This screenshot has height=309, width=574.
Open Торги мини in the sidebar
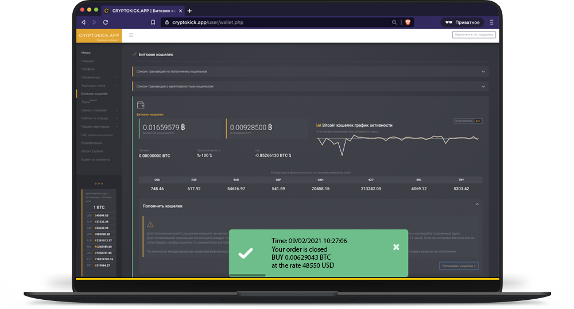89,101
